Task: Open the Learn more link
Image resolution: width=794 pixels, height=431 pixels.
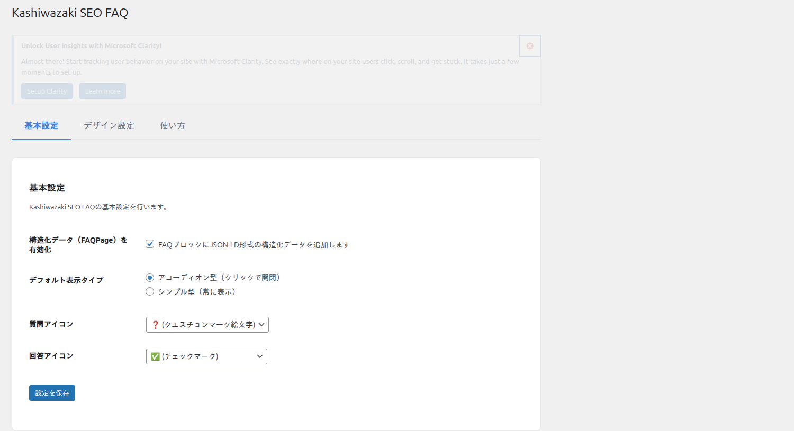Action: click(102, 90)
